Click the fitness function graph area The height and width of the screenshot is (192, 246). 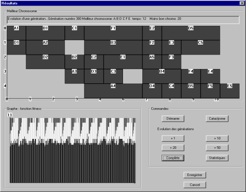(73, 150)
